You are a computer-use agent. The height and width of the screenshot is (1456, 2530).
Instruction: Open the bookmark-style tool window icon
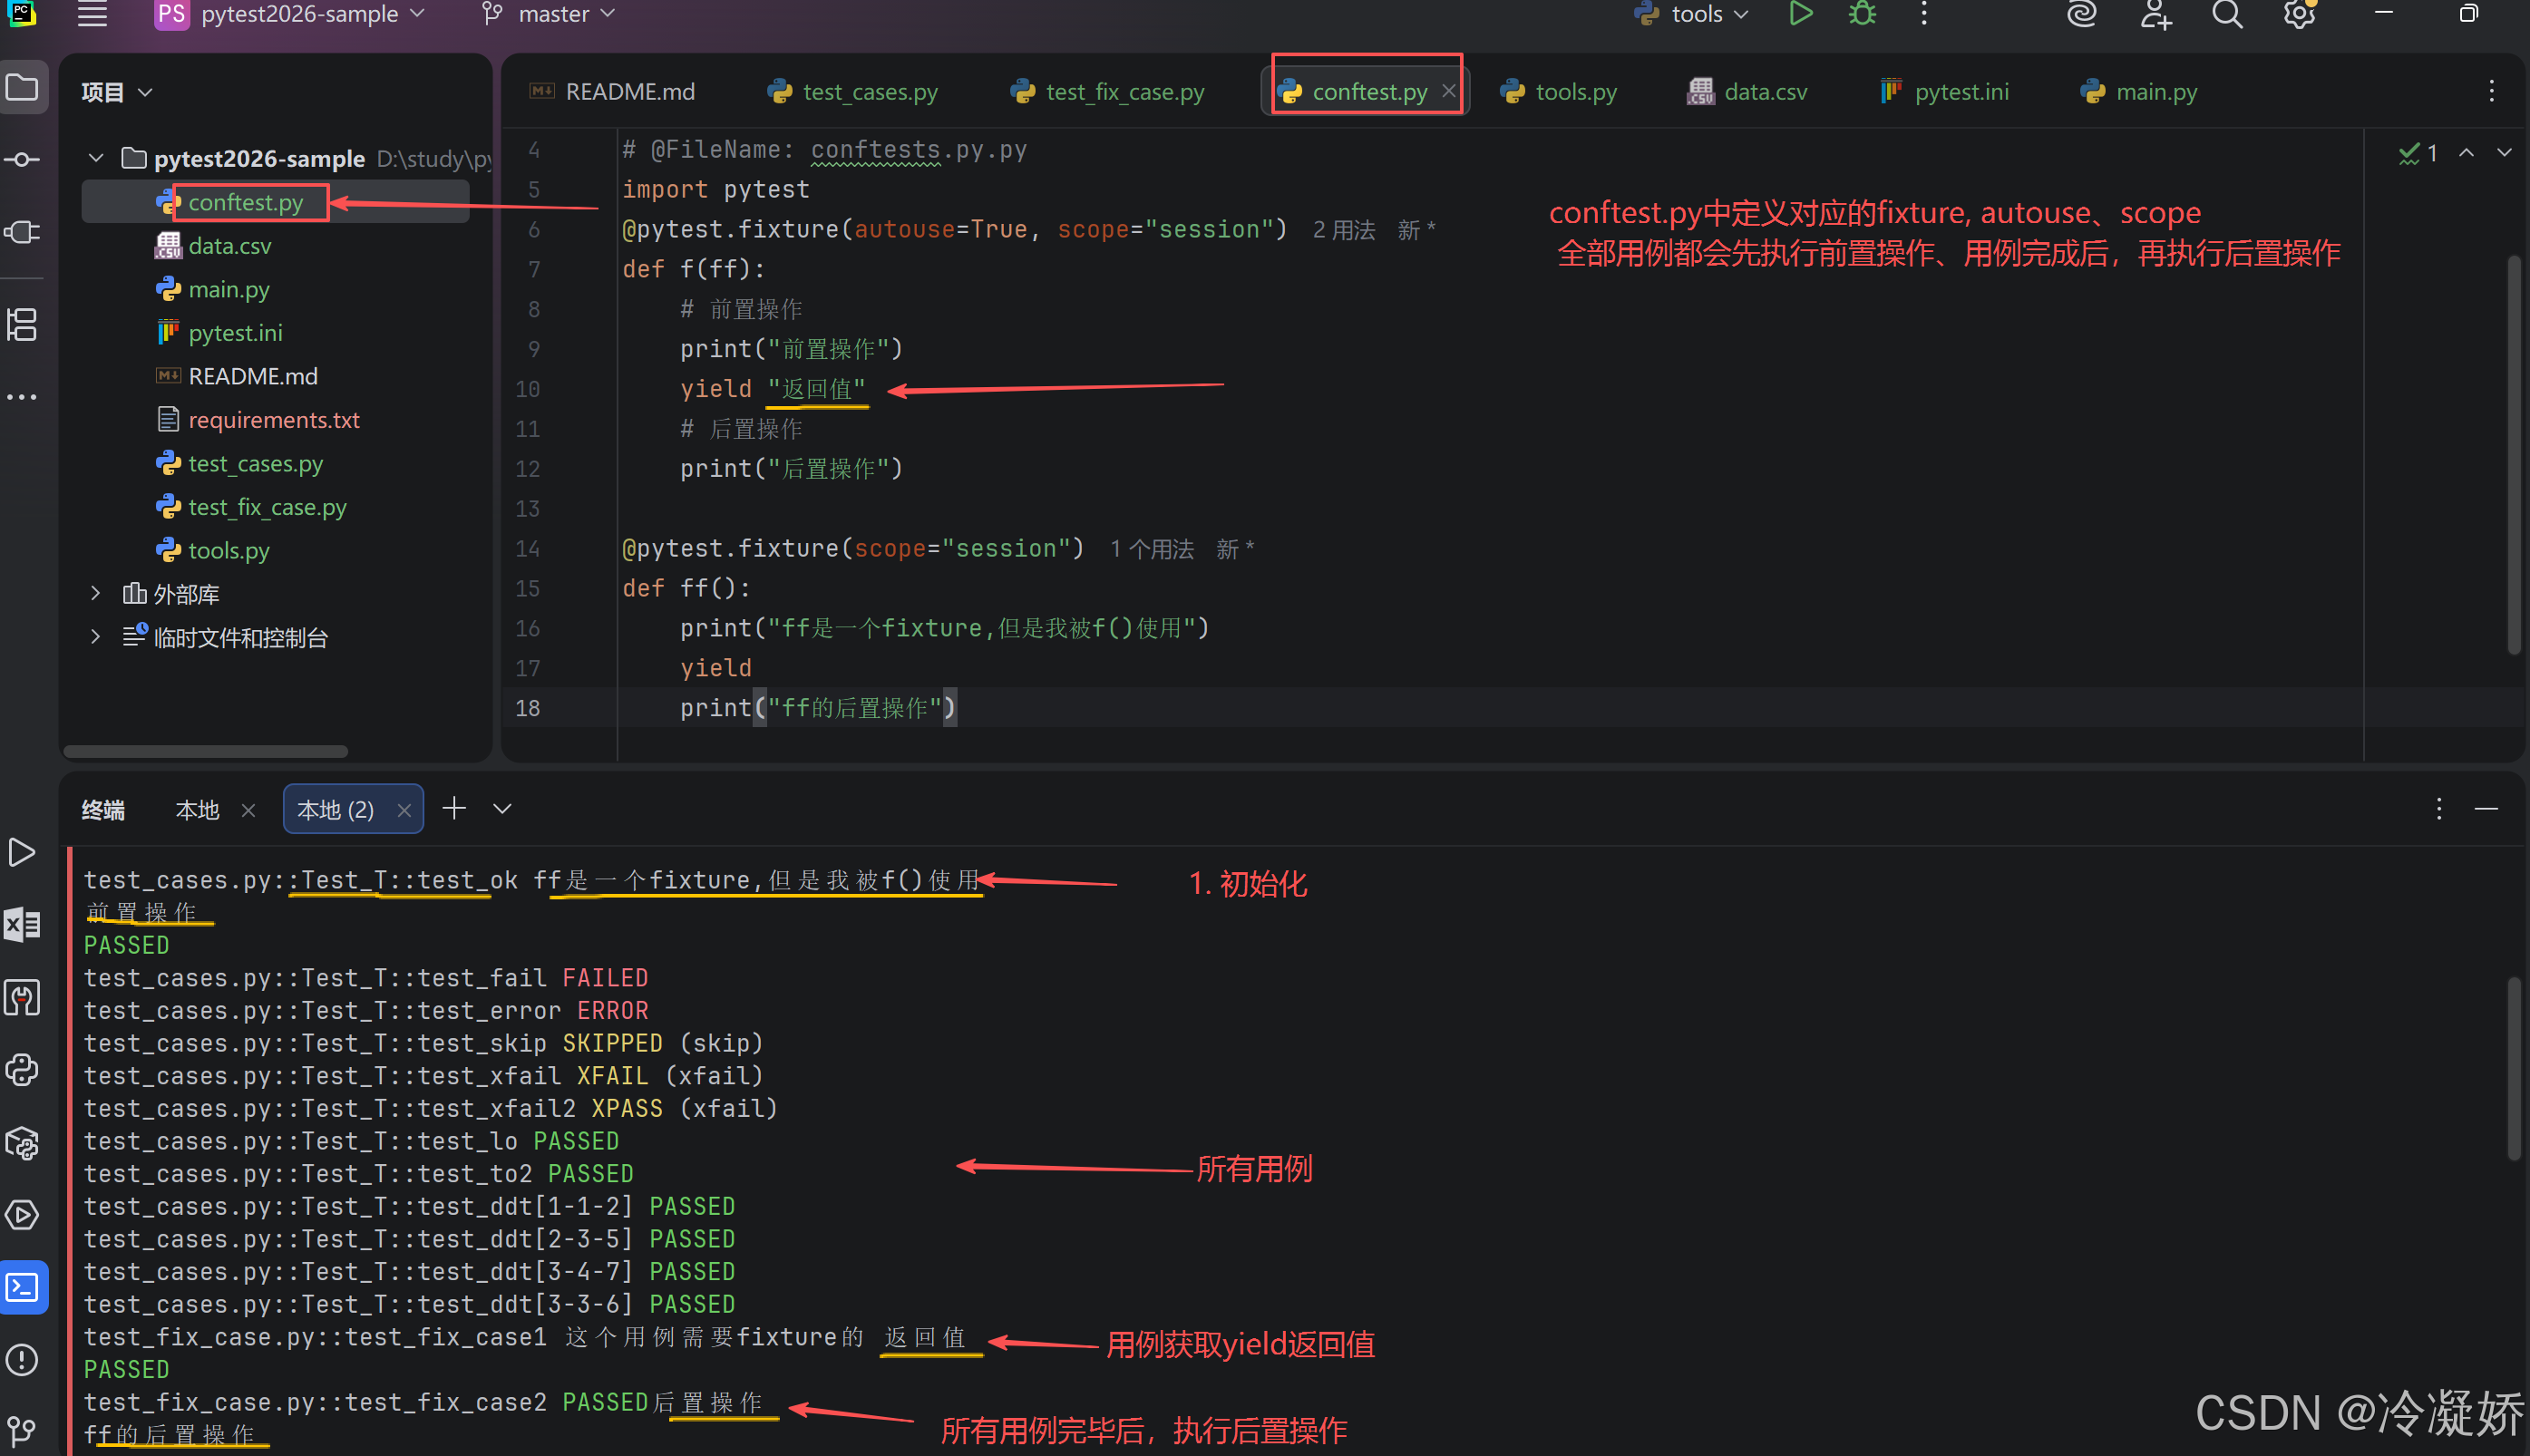[22, 997]
